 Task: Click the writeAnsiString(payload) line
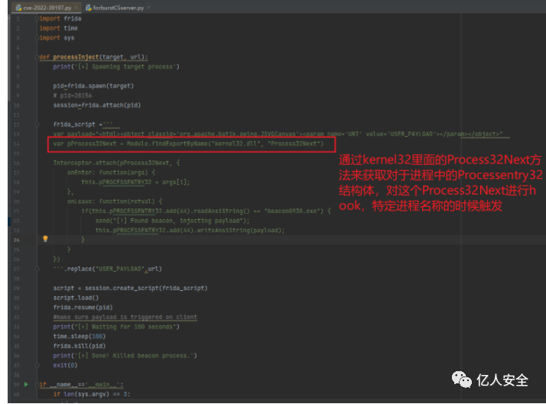[190, 231]
